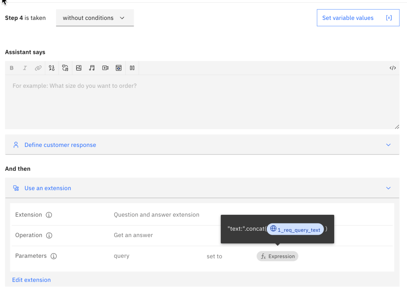Toggle bold formatting in the editor toolbar

click(12, 68)
